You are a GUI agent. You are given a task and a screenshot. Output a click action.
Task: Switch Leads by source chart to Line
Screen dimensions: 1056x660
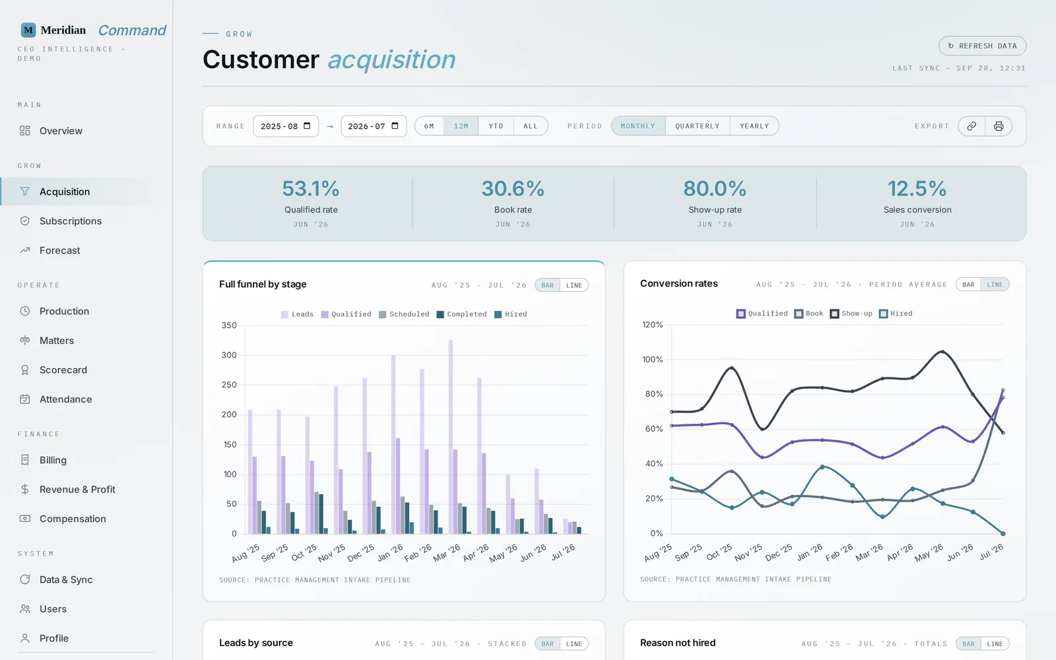pyautogui.click(x=574, y=643)
